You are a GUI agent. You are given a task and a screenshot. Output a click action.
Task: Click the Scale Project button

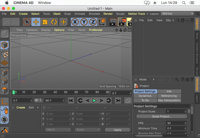point(162,117)
